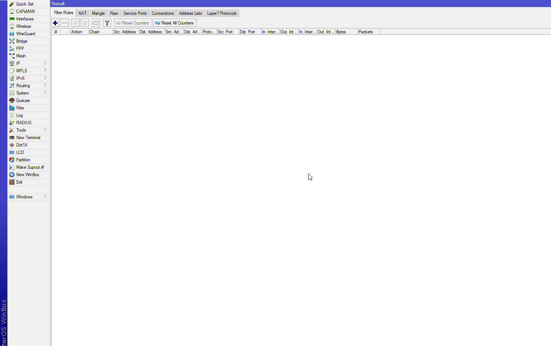Open the Raw tab
Viewport: 551px width, 346px height.
click(114, 13)
